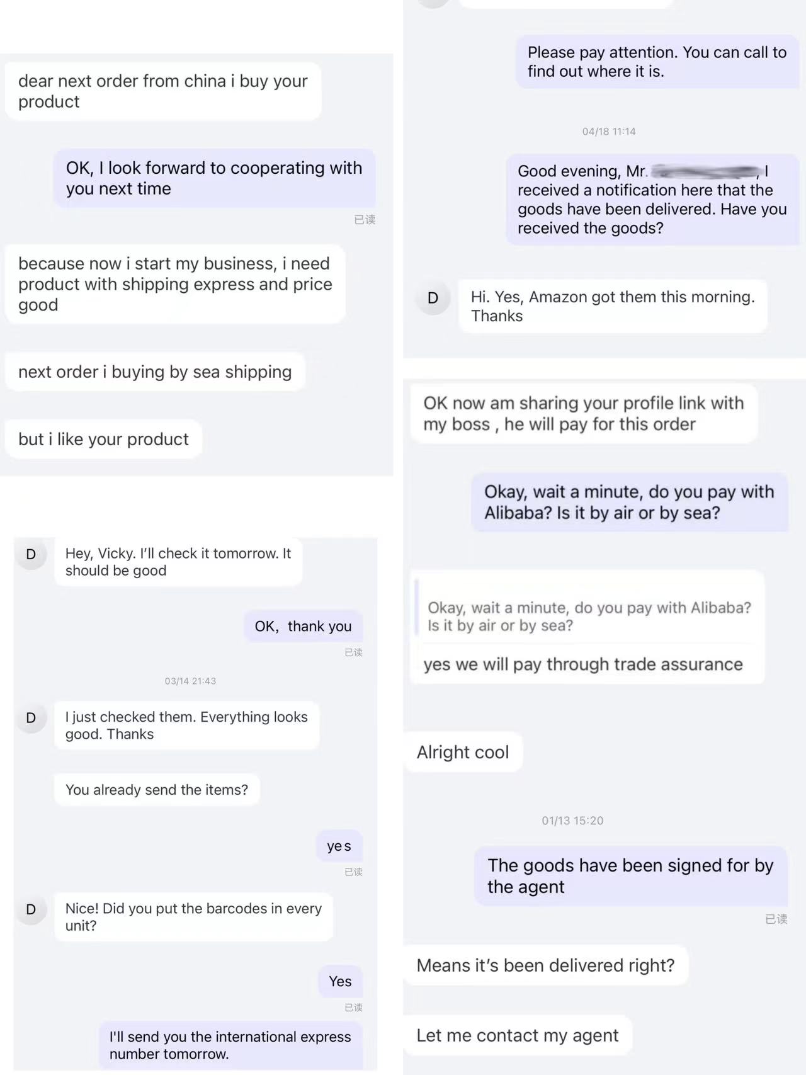Tap the "because now i start my business" message
This screenshot has width=806, height=1075.
coord(175,284)
